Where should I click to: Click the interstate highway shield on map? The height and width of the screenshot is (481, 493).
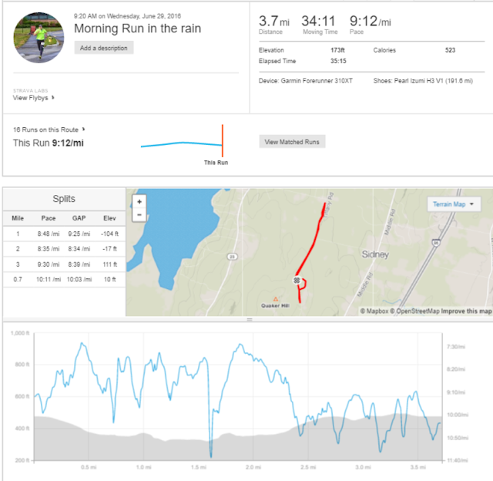[x=436, y=243]
